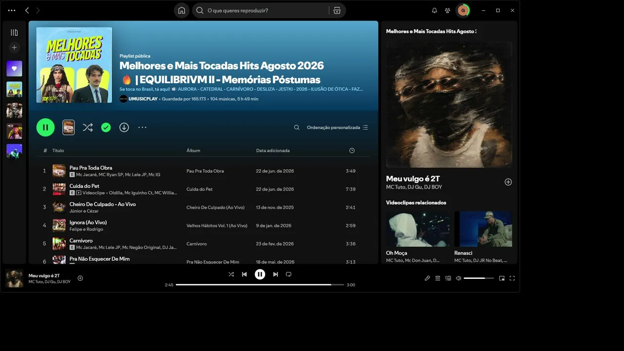Toggle playlist shuffle next to the preview thumbnail

tap(88, 127)
